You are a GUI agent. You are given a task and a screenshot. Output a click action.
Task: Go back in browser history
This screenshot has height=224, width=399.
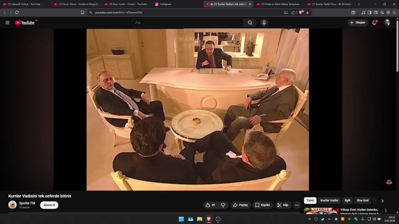tap(4, 12)
